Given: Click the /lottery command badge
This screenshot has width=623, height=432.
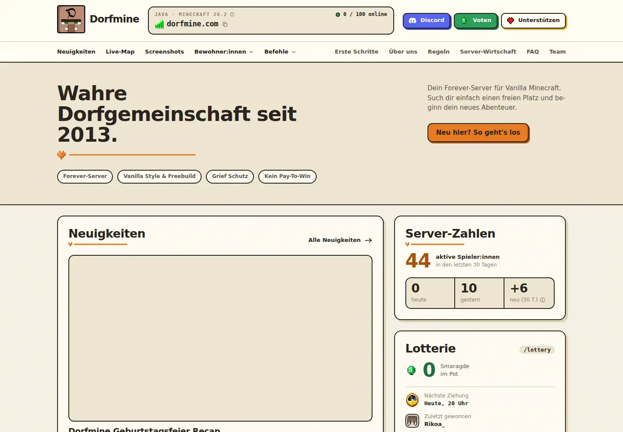Looking at the screenshot, I should tap(537, 350).
